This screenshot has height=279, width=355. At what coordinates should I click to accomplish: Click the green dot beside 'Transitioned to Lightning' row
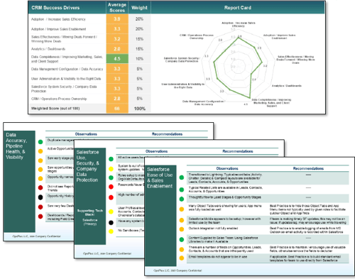[182, 177]
